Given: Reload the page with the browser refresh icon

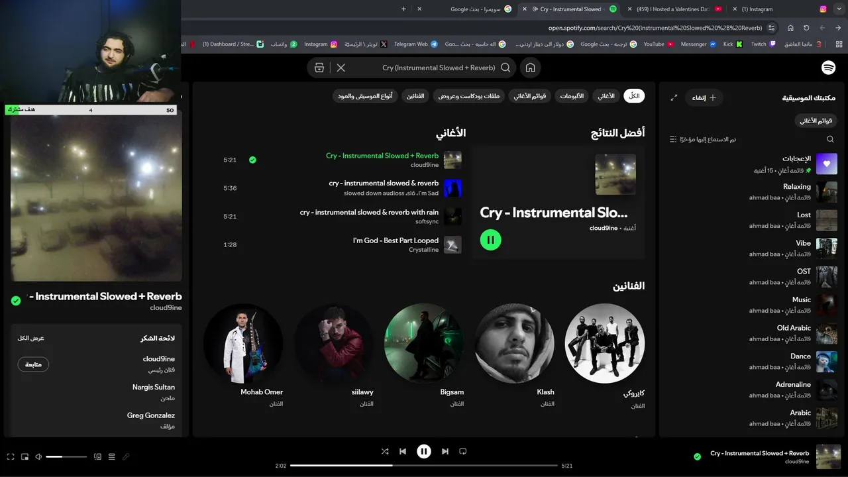Looking at the screenshot, I should click(806, 28).
